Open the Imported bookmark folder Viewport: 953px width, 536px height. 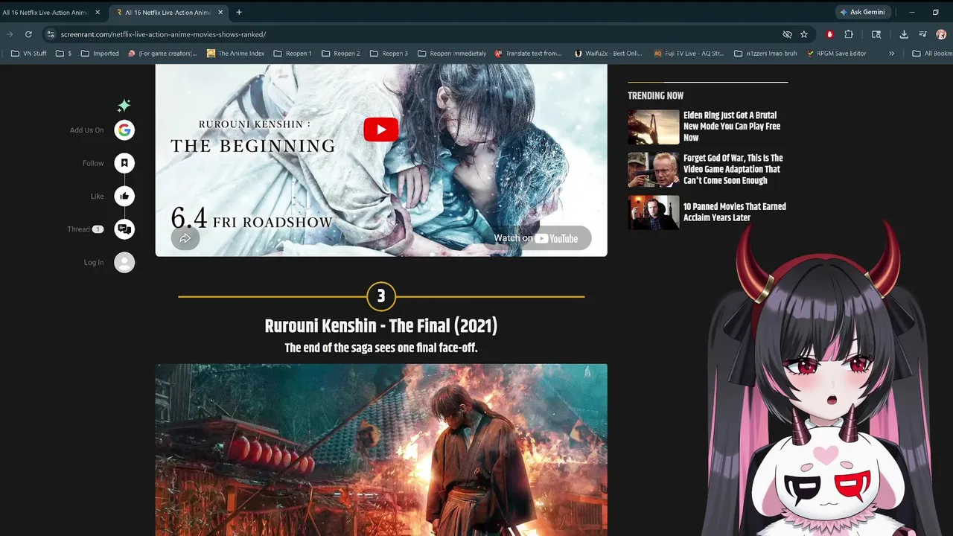point(100,54)
